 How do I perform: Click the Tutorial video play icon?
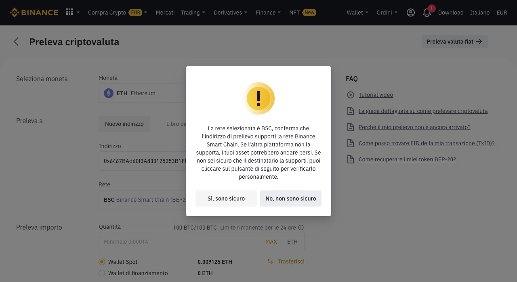coord(350,95)
